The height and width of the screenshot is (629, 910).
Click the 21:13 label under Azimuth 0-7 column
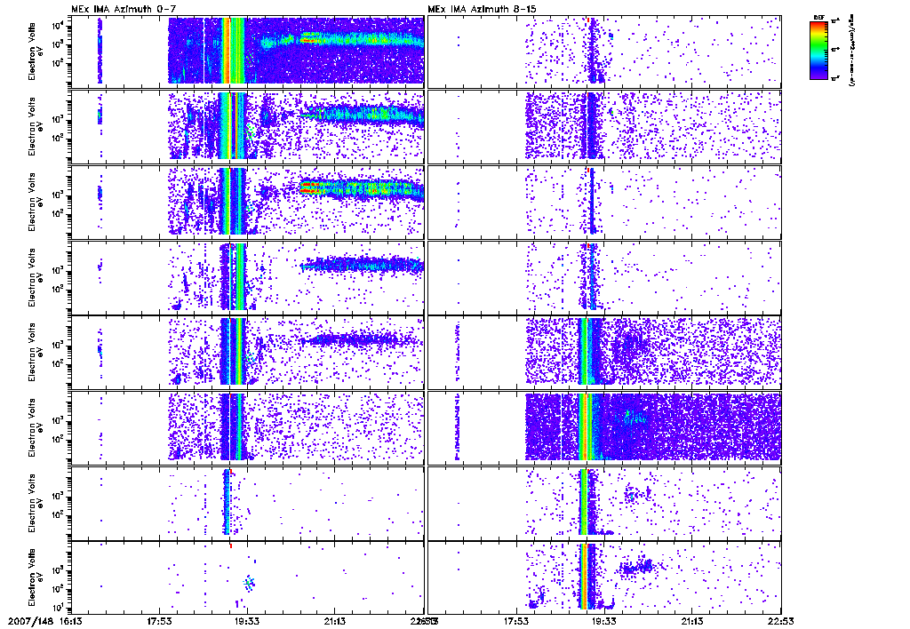[335, 621]
